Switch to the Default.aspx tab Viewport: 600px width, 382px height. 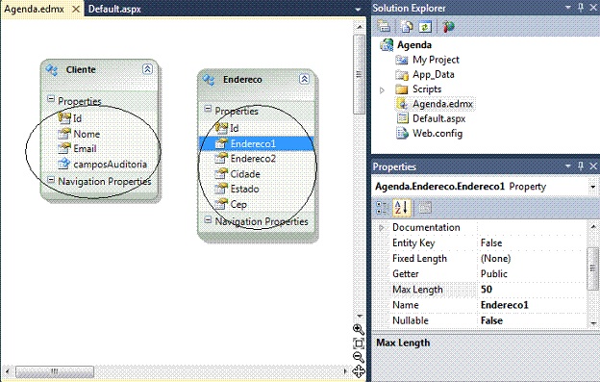point(114,9)
